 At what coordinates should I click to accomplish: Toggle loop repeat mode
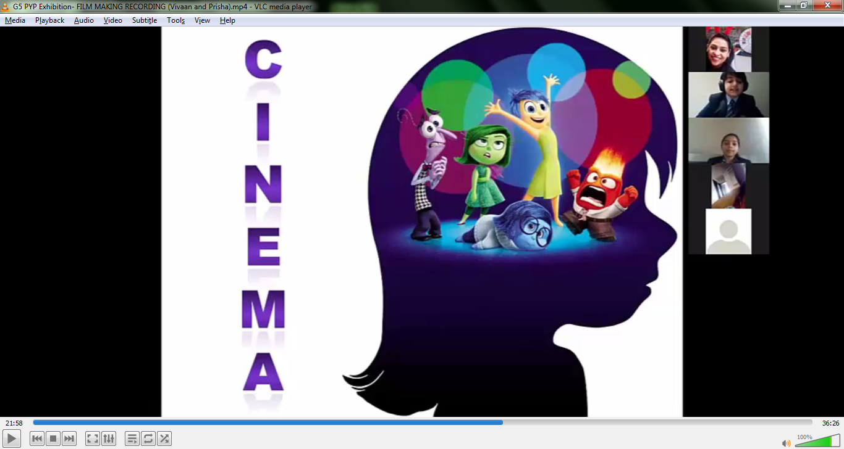148,439
